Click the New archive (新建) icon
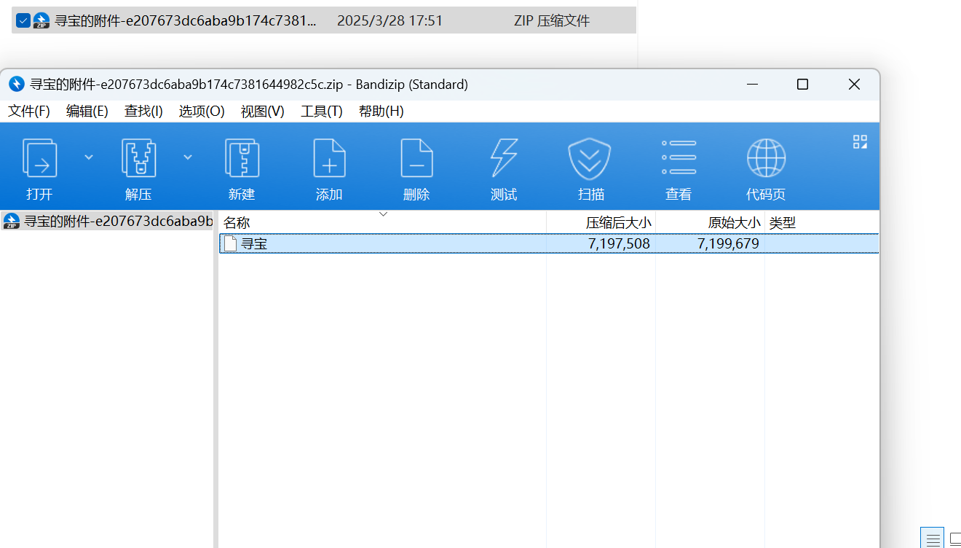The height and width of the screenshot is (548, 961). point(242,158)
